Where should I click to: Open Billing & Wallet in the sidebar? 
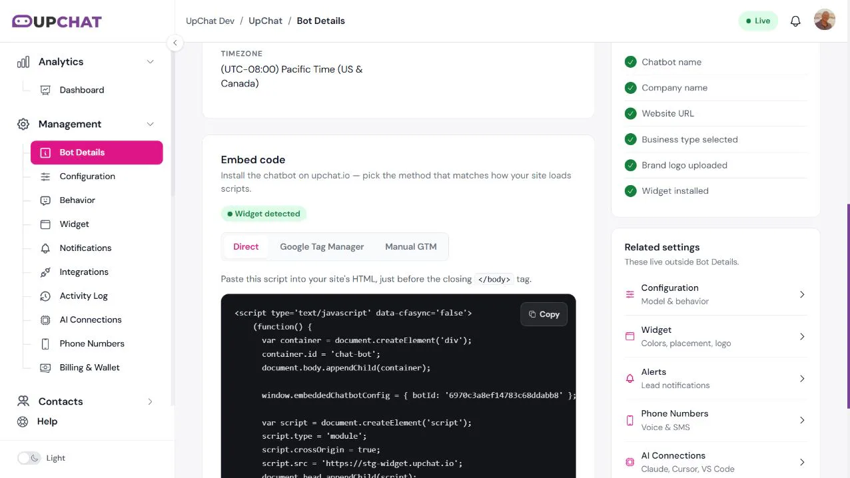click(89, 367)
